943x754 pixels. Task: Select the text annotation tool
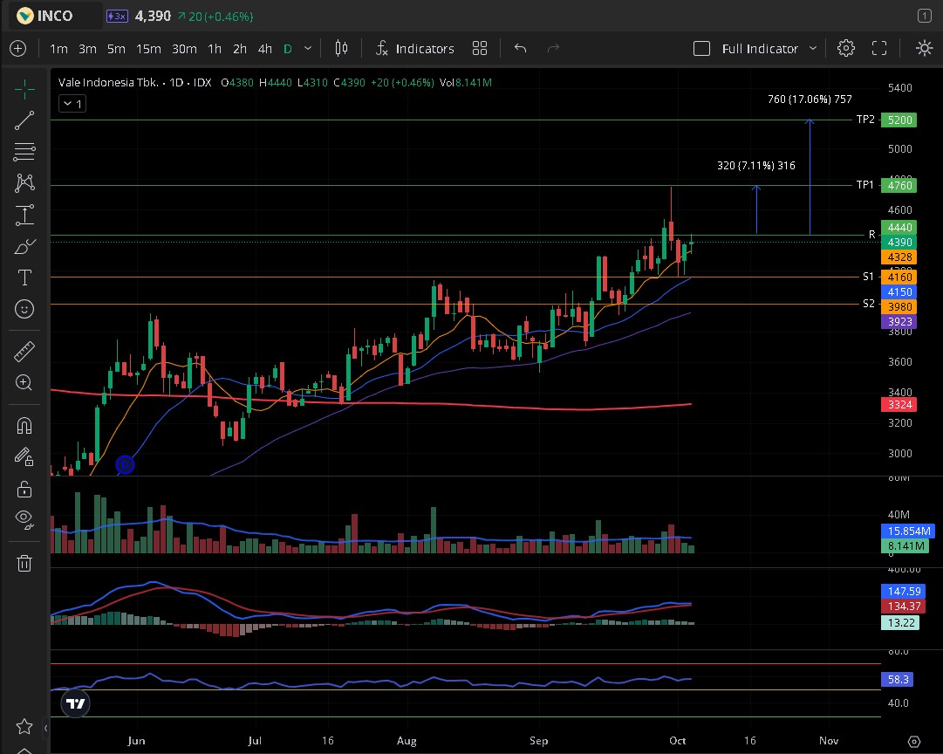pyautogui.click(x=24, y=278)
